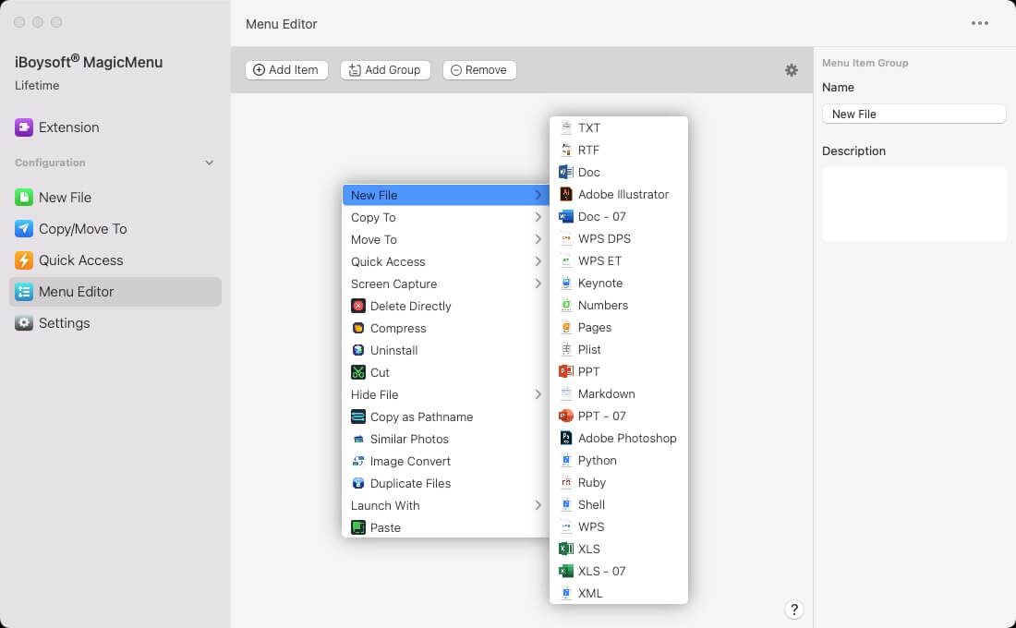Click the three-dots more options icon
1016x628 pixels.
[980, 23]
